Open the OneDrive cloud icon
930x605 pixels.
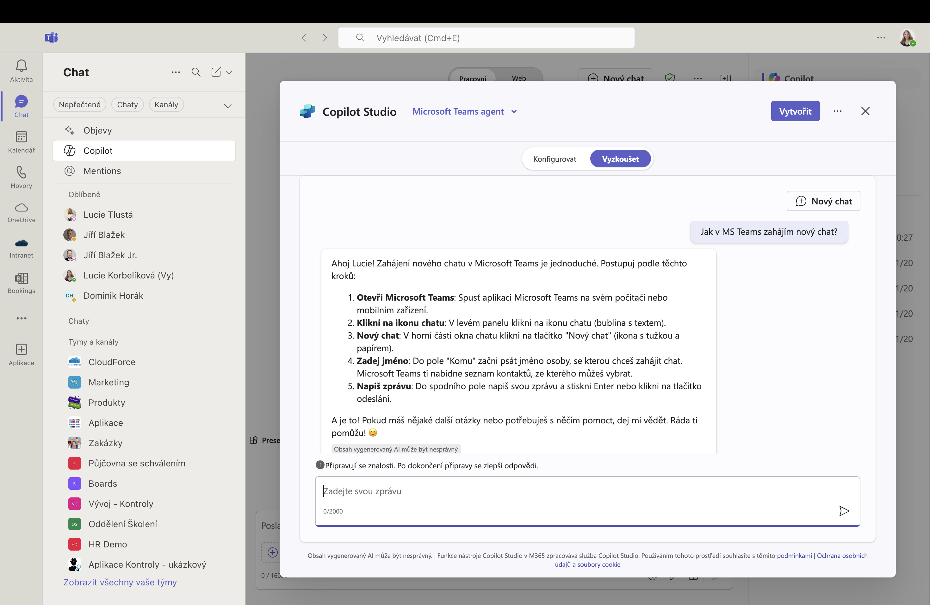coord(21,213)
